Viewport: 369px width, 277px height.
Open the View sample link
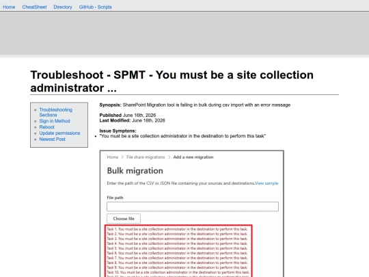pyautogui.click(x=266, y=183)
